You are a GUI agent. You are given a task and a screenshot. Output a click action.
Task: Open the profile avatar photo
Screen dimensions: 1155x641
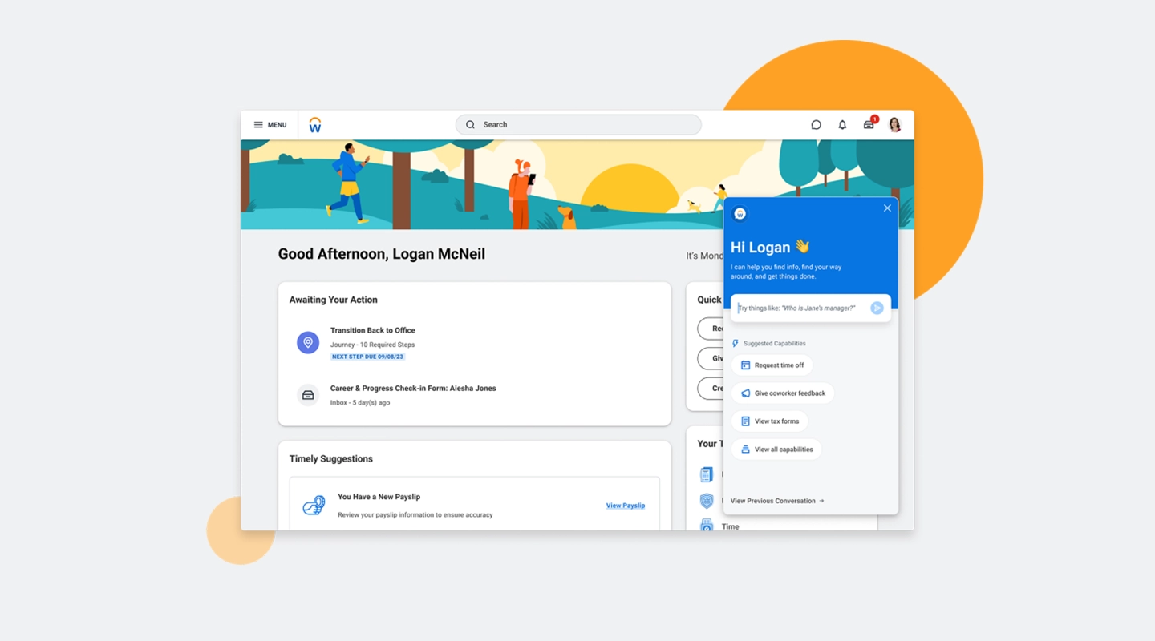pyautogui.click(x=894, y=125)
